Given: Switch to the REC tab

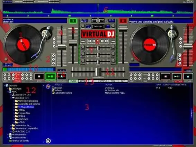Looking at the screenshot, I should pyautogui.click(x=113, y=81).
